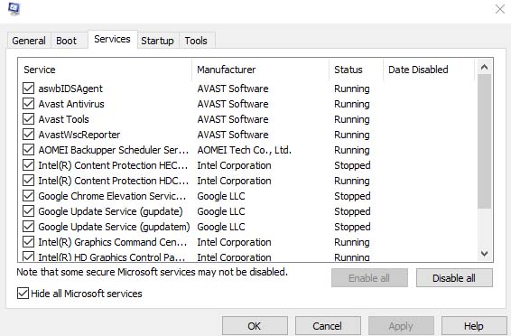
Task: Select the Avast Antivirus service row text
Action: point(71,104)
